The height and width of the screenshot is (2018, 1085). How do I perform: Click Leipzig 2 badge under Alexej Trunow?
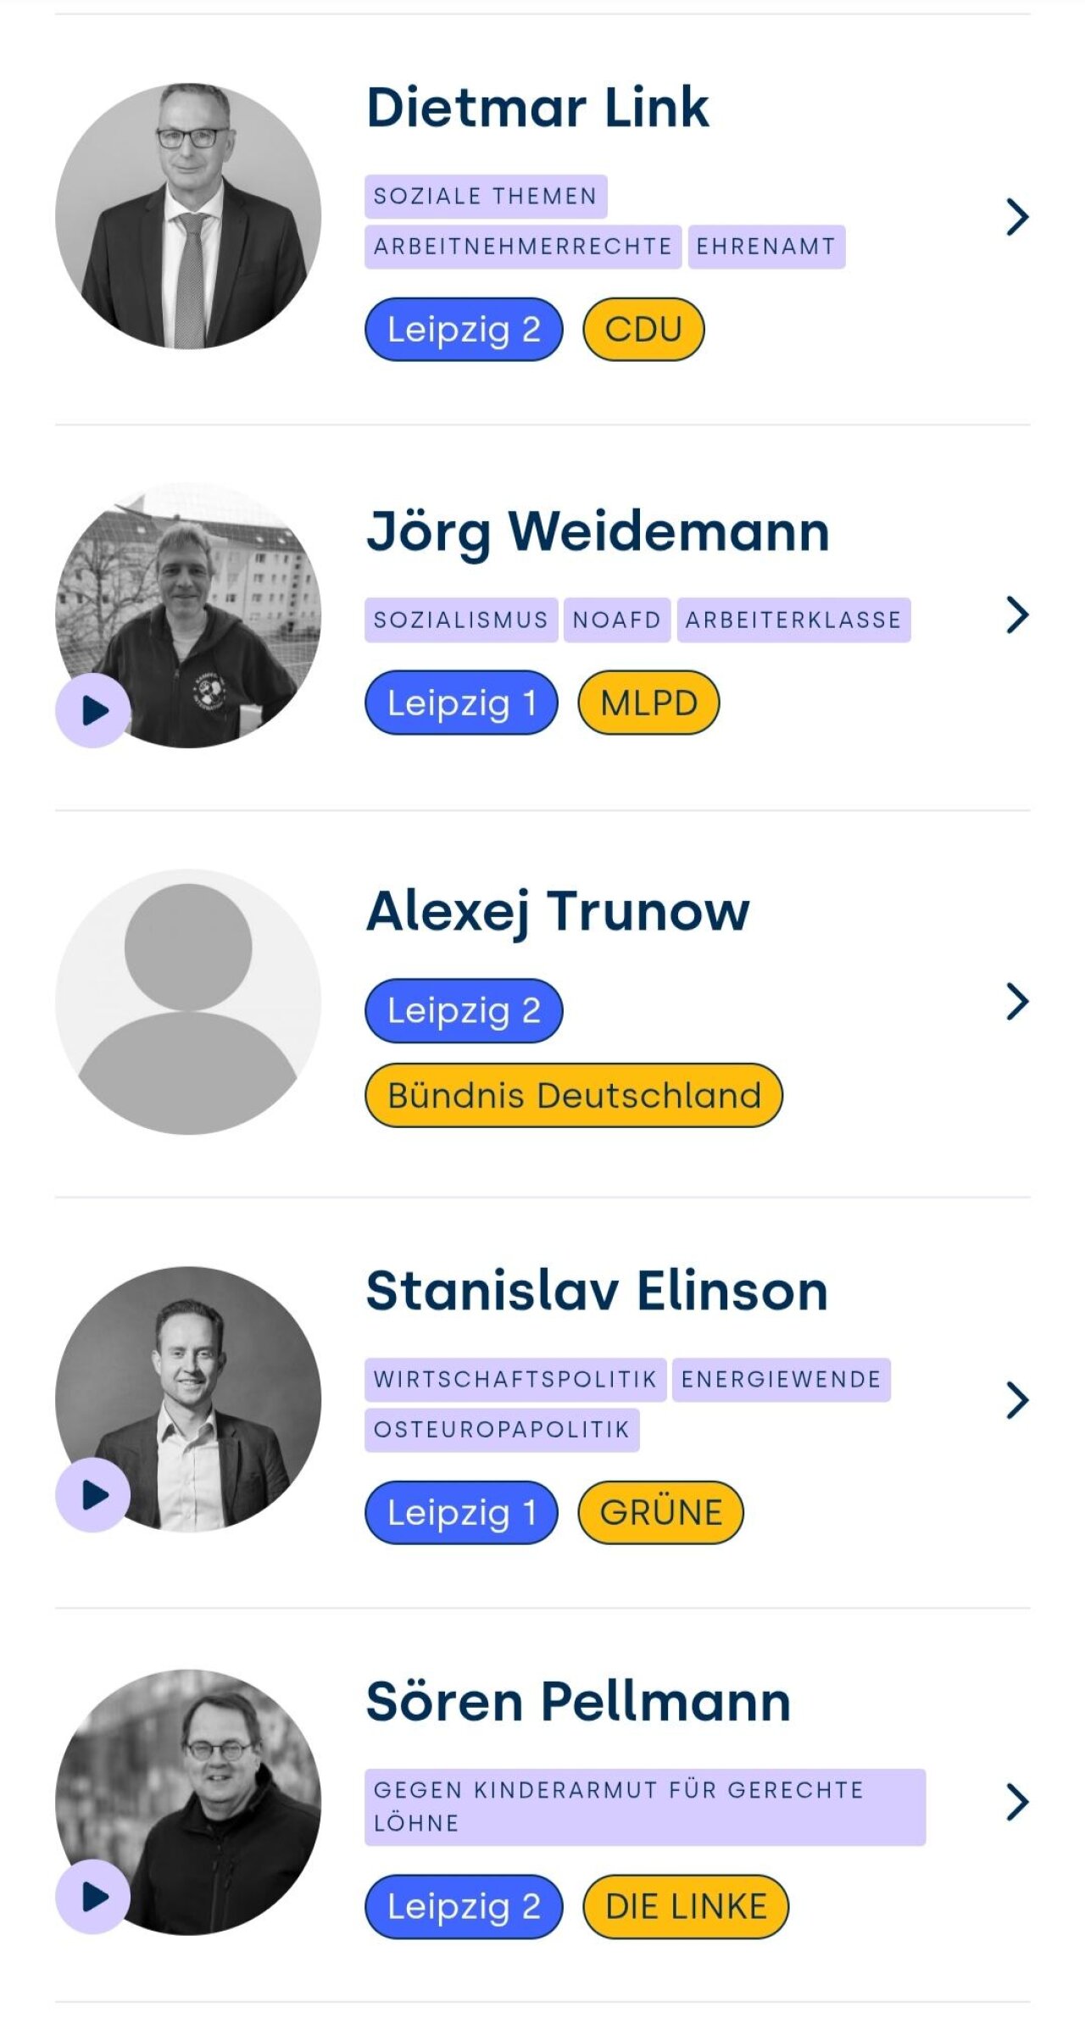click(x=464, y=1010)
